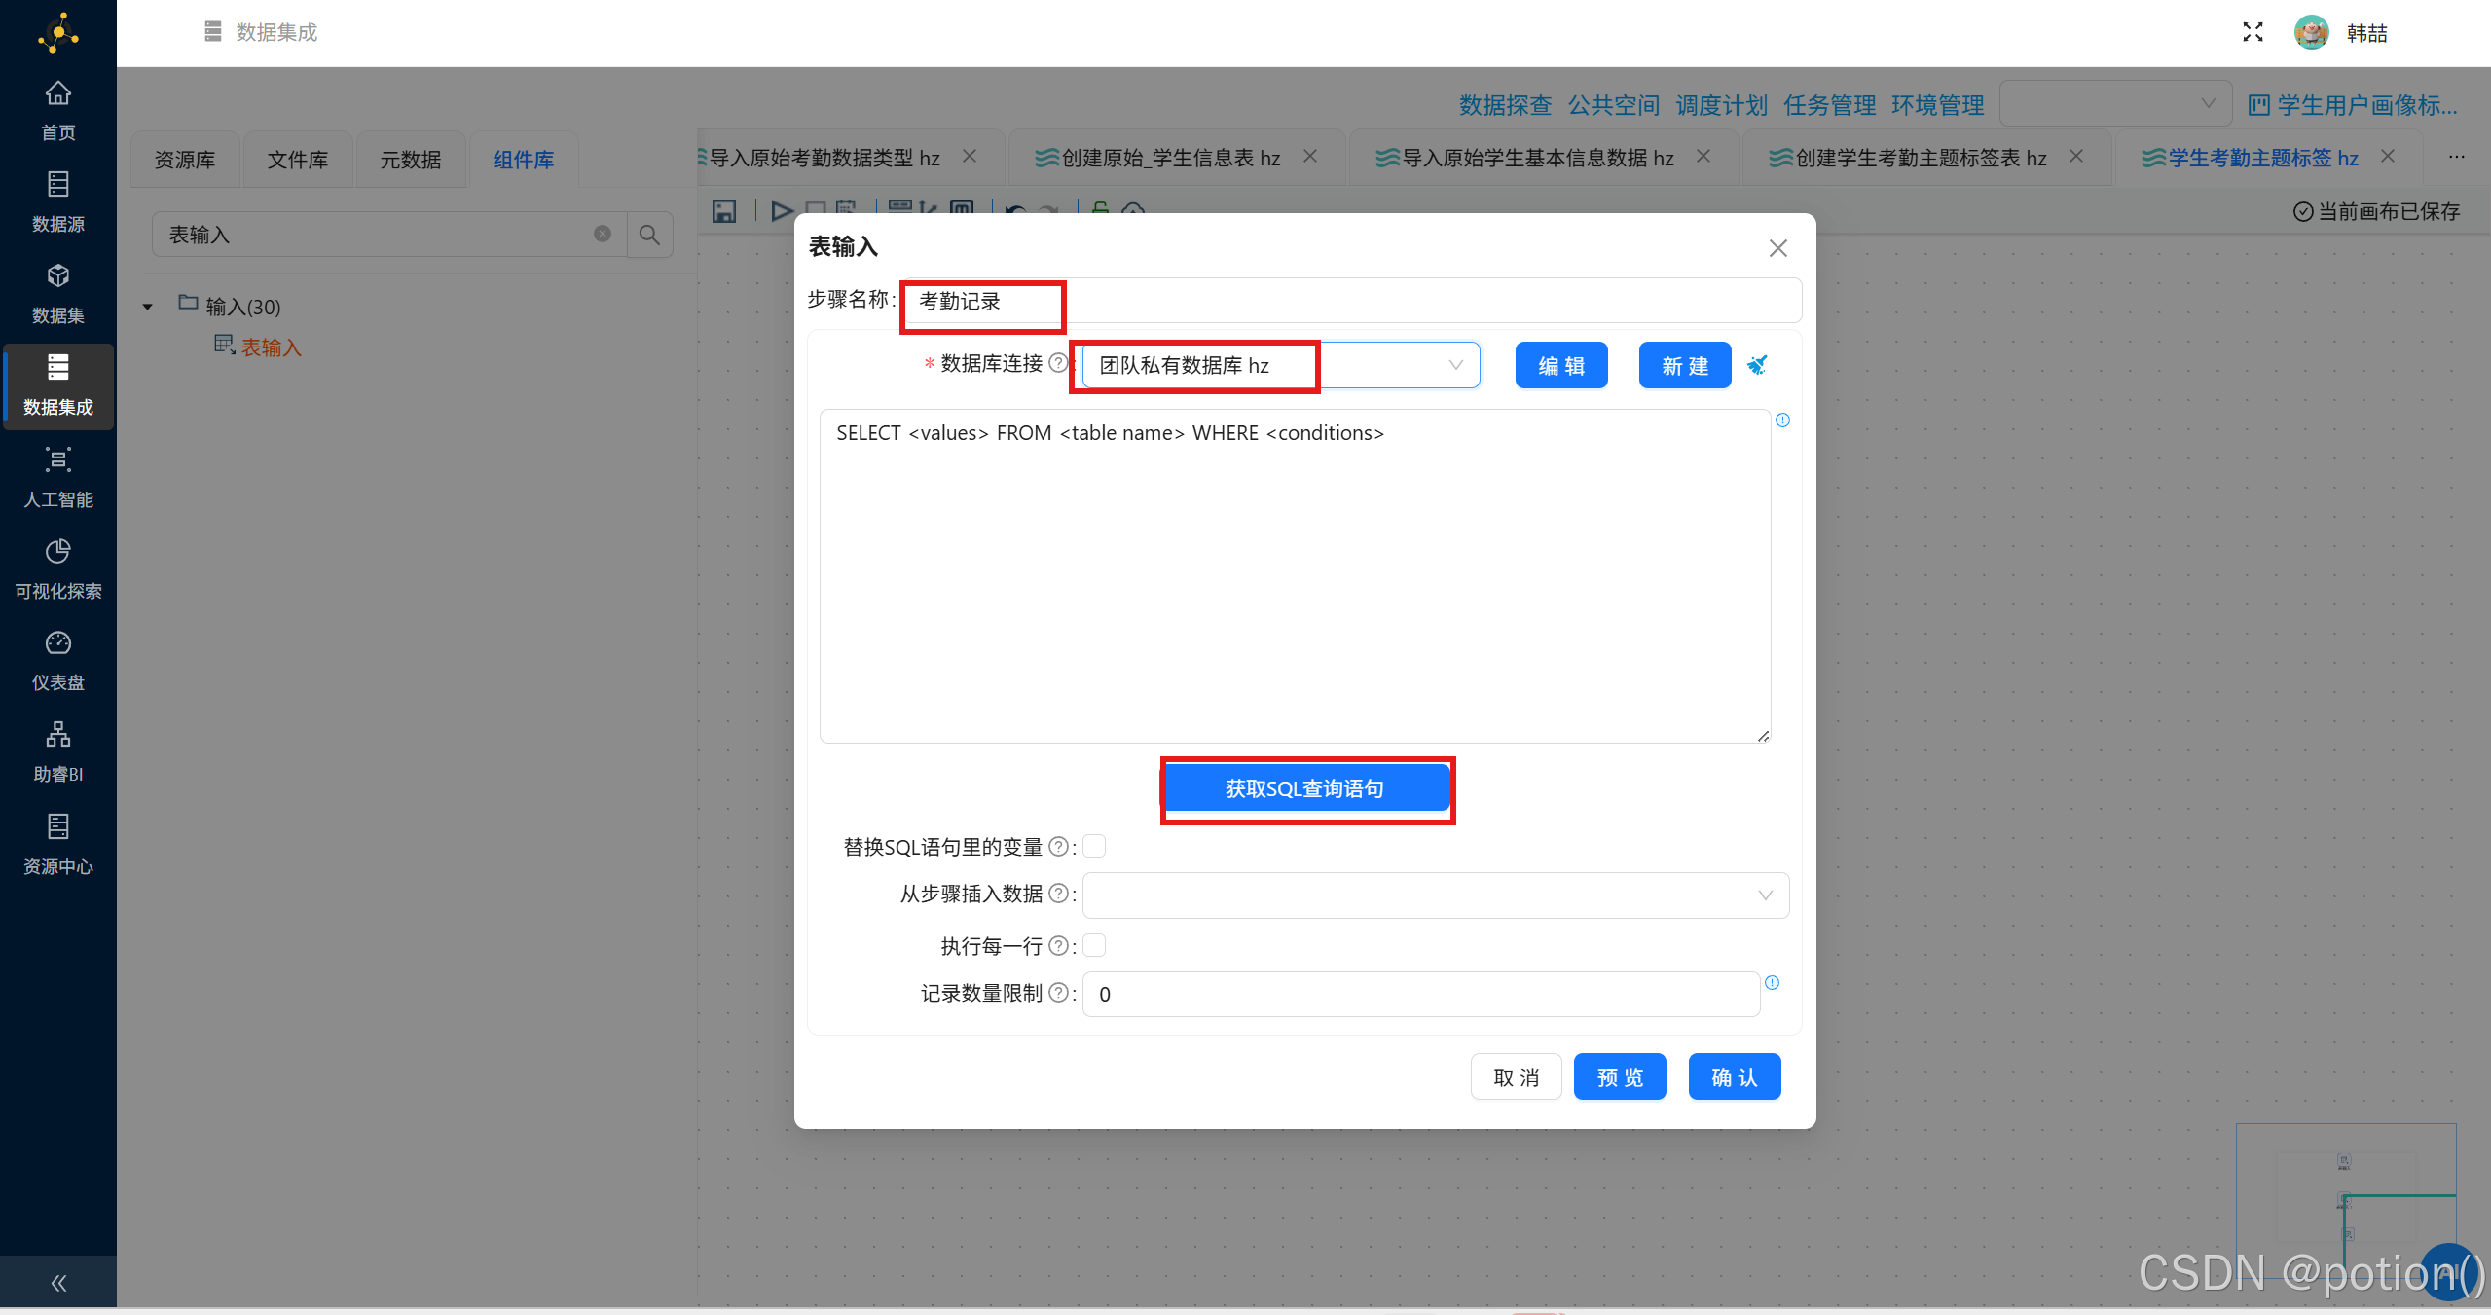The width and height of the screenshot is (2491, 1315).
Task: Switch to 资源库 tab
Action: pos(185,160)
